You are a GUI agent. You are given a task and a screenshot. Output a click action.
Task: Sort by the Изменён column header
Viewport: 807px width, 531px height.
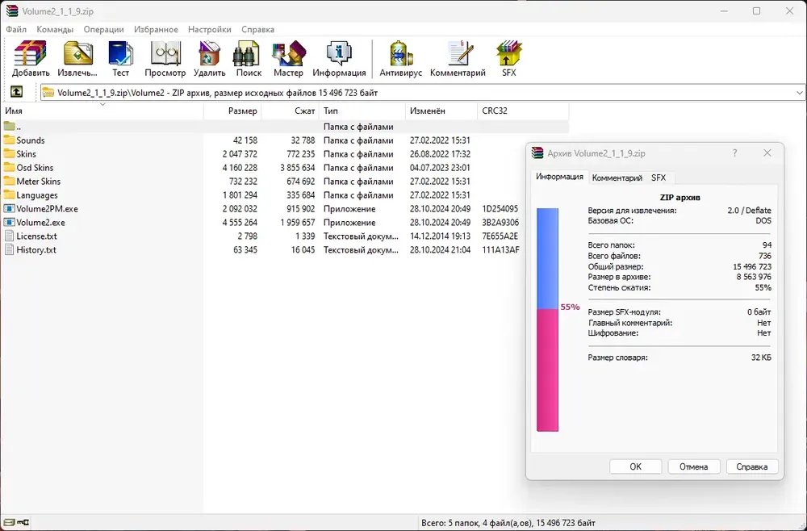pos(441,111)
